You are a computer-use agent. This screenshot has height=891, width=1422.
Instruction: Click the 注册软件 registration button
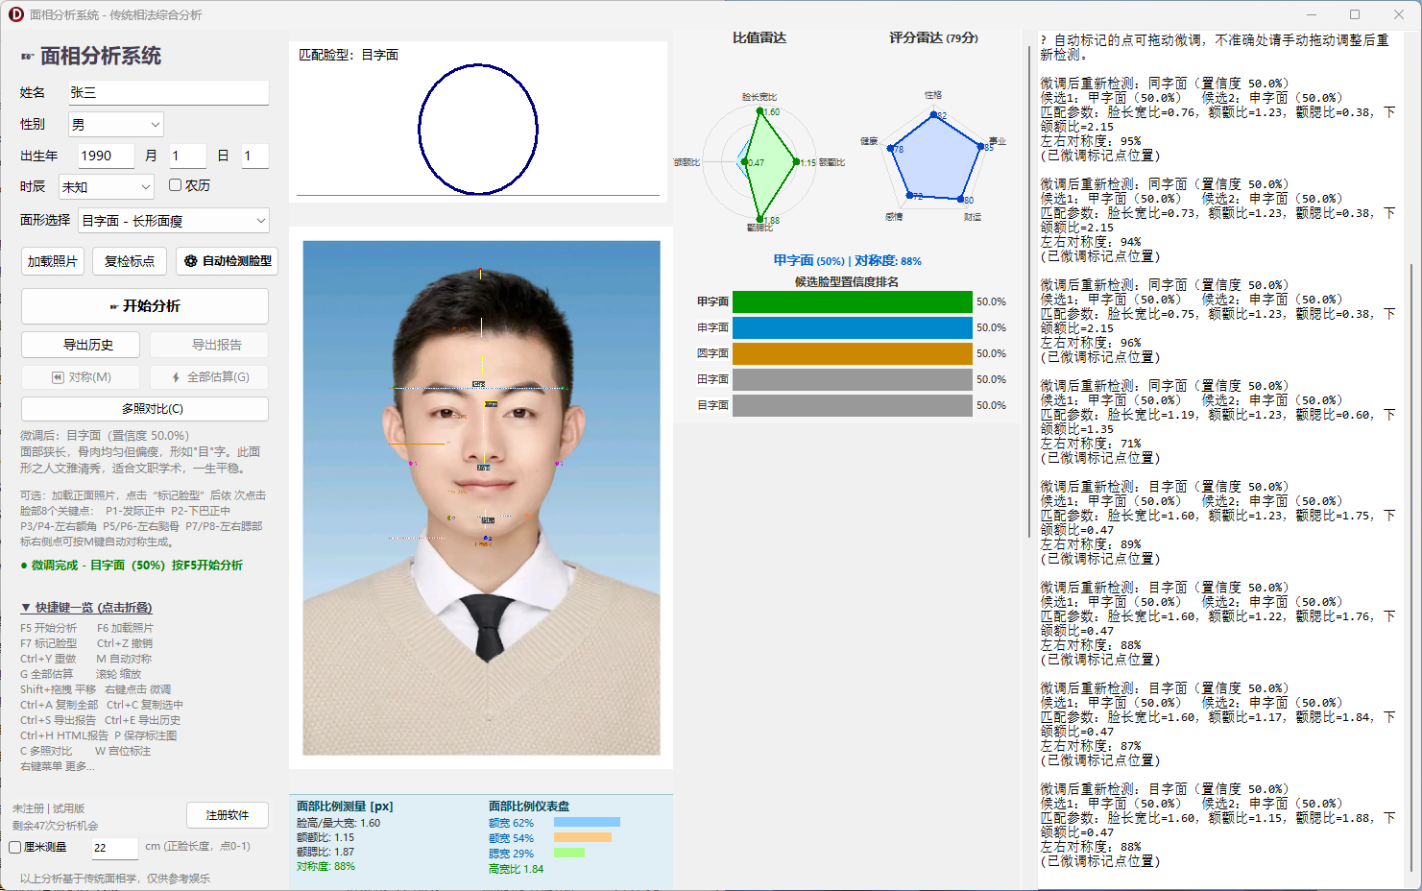(228, 815)
